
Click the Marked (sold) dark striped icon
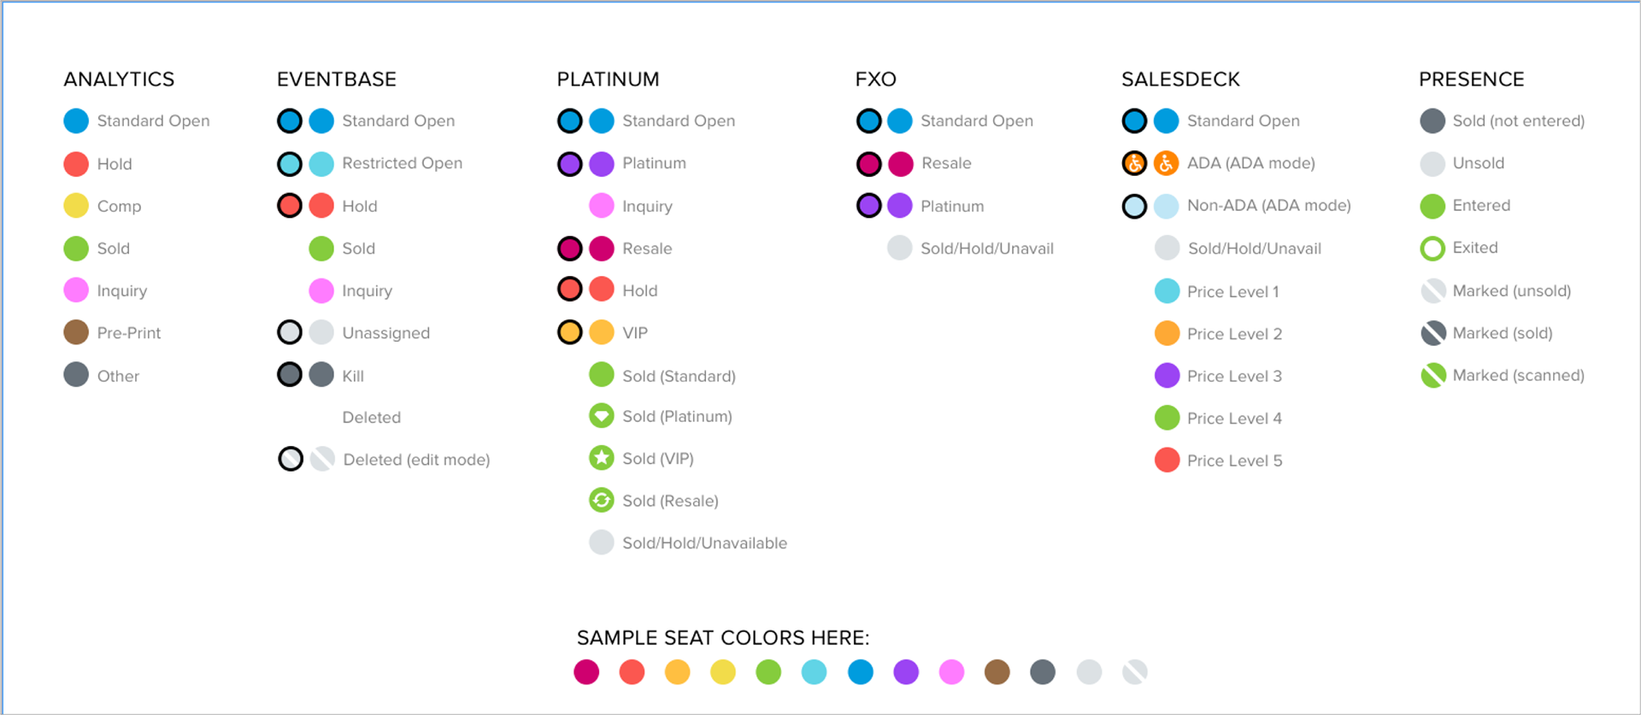tap(1432, 333)
